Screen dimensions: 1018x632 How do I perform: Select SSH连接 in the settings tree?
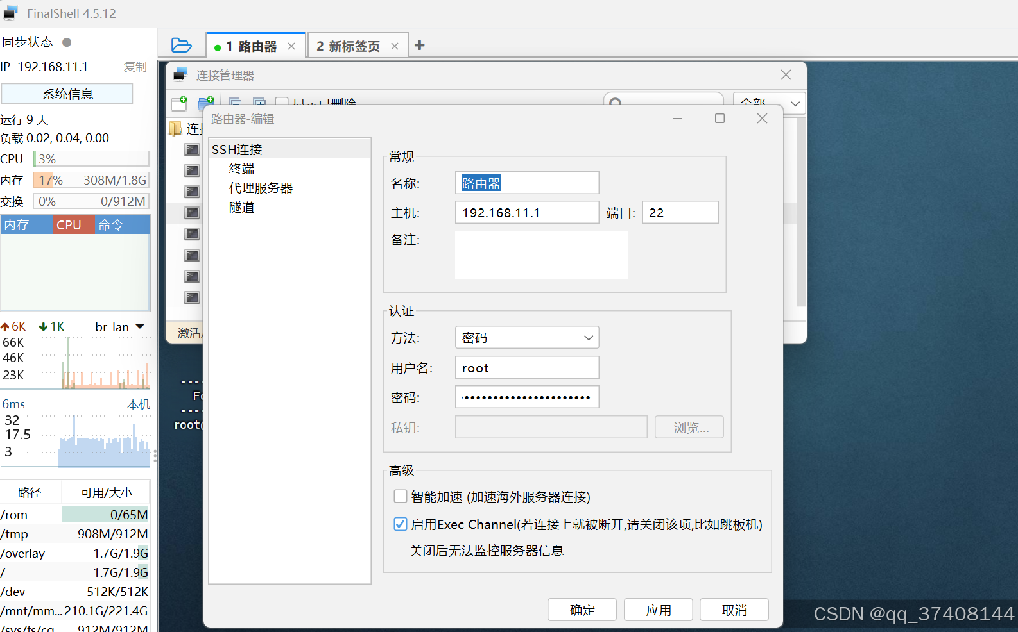click(289, 149)
